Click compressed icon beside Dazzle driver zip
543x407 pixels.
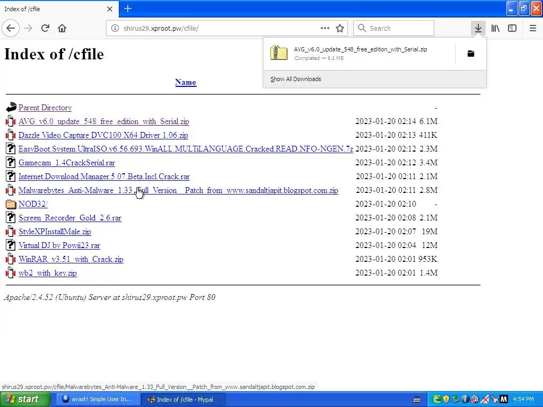[x=11, y=135]
